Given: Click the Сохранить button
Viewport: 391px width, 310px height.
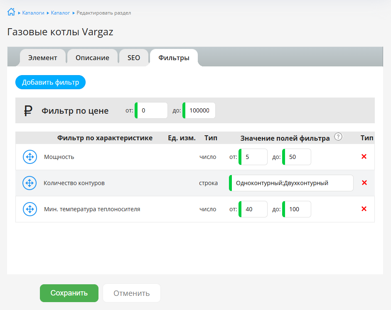Looking at the screenshot, I should point(69,293).
